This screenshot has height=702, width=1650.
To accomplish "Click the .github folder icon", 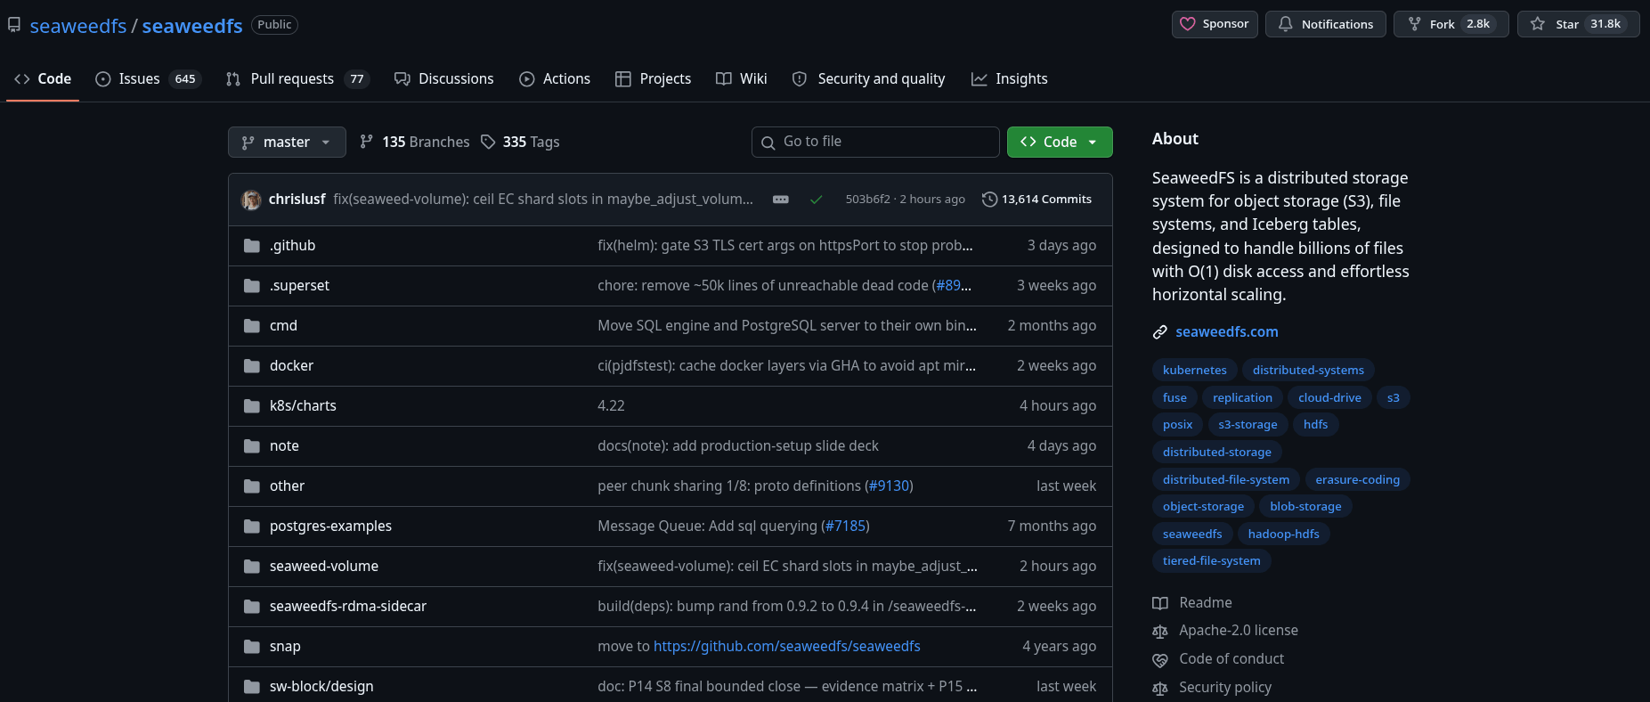I will point(252,246).
